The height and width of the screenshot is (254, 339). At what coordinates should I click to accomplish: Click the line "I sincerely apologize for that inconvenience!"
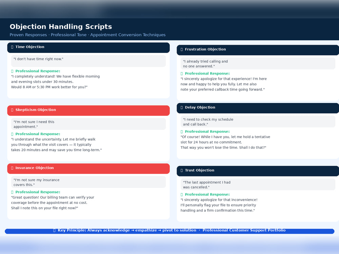(x=219, y=200)
